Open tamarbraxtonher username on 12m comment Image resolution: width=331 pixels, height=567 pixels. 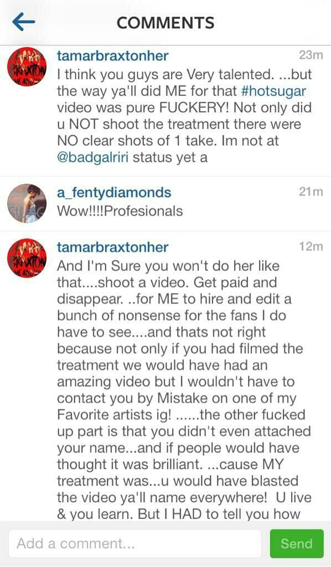click(113, 247)
